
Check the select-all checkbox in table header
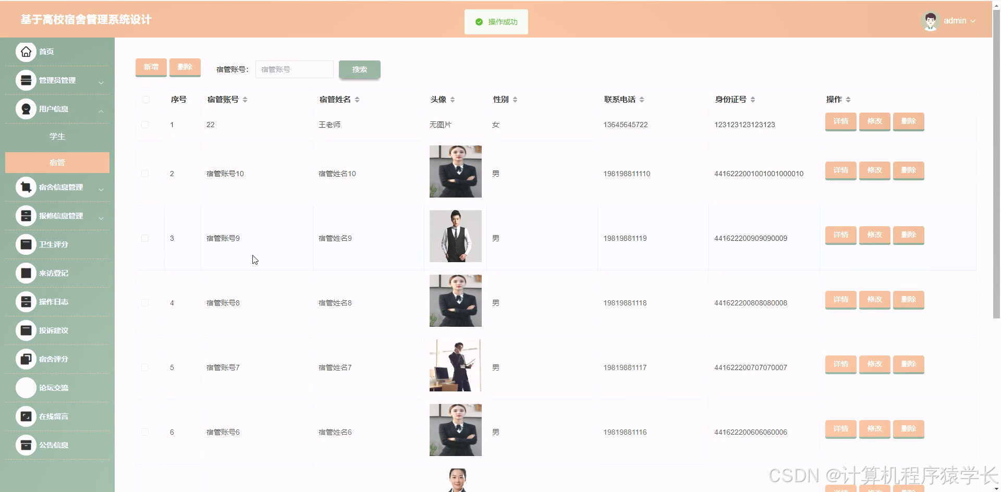coord(146,100)
